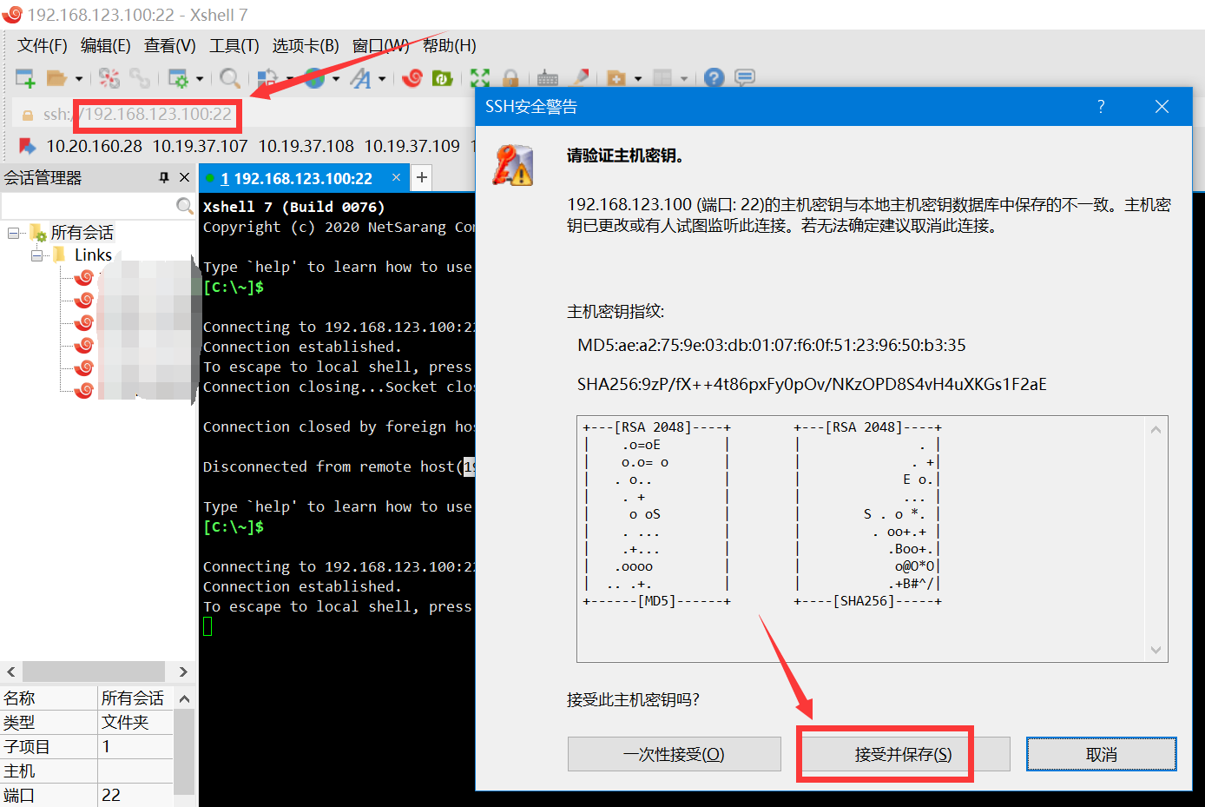Click the pane Layout toolbar icon
Viewport: 1205px width, 807px height.
(662, 78)
